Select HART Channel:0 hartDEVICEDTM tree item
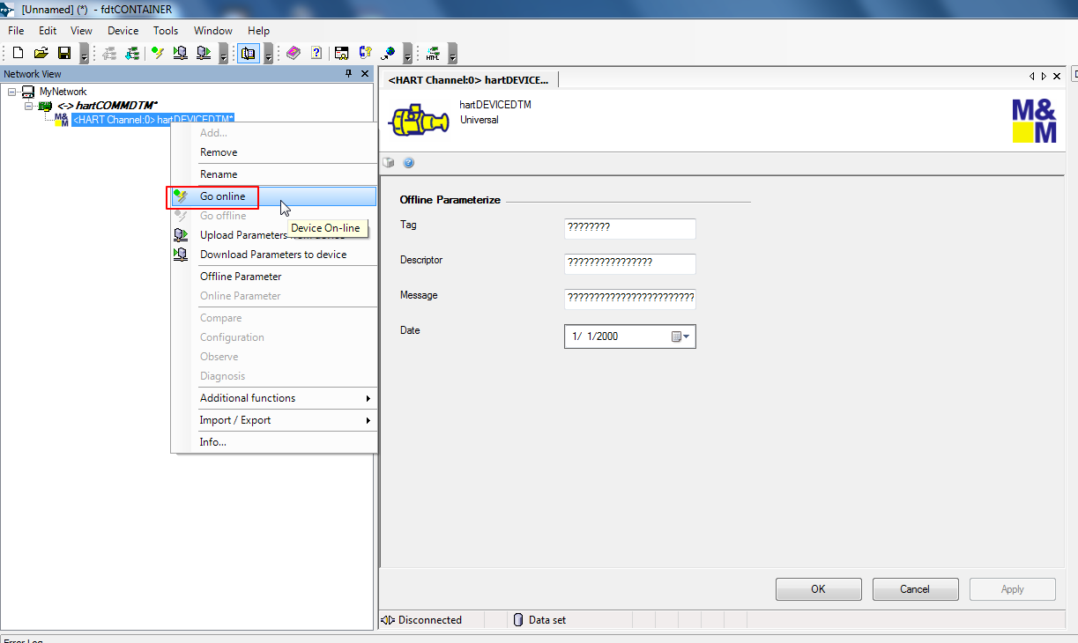The image size is (1078, 643). coord(152,120)
